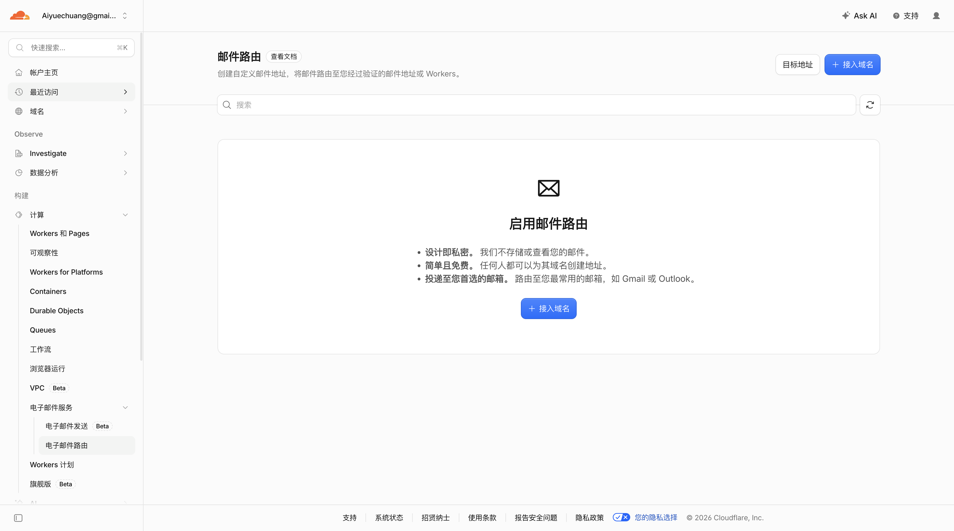The width and height of the screenshot is (954, 531).
Task: Open 旗舰版 Beta page
Action: 53,484
